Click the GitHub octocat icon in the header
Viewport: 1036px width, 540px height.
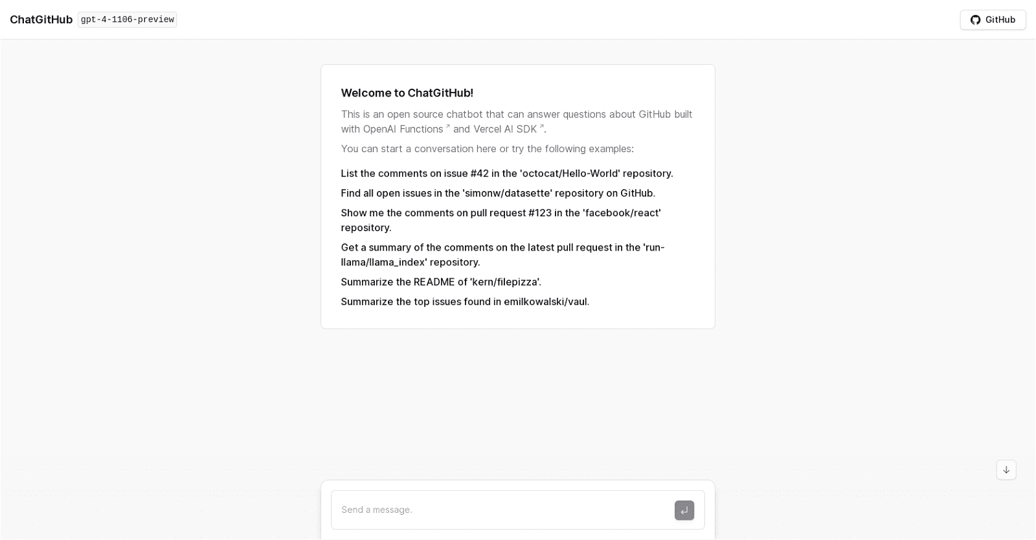coord(975,19)
